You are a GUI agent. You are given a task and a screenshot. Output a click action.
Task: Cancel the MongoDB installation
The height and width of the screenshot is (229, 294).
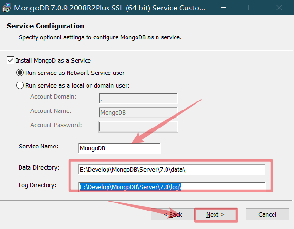267,214
